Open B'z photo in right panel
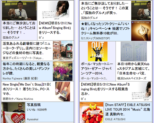The image size is (154, 123). pos(141,91)
